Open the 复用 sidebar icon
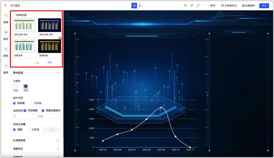 [6, 66]
